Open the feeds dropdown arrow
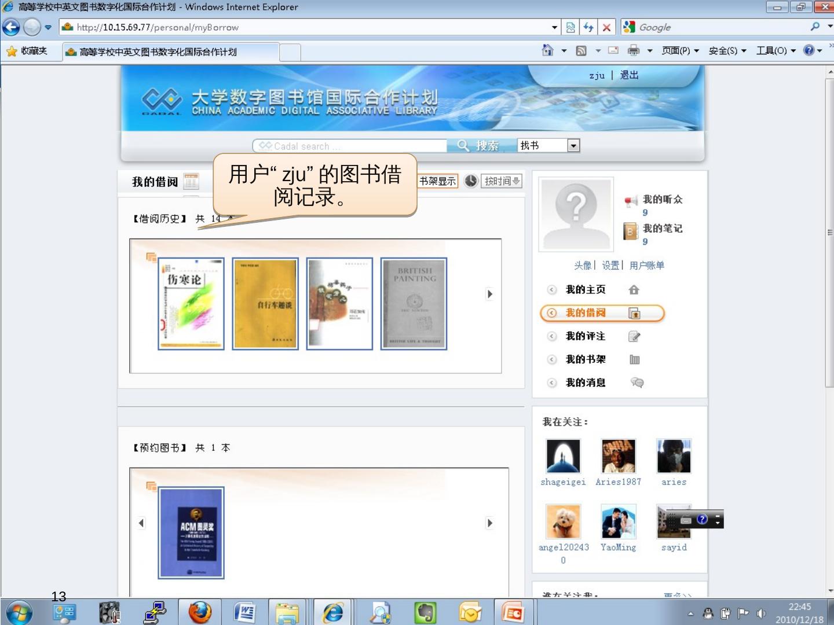This screenshot has height=625, width=834. [x=598, y=51]
